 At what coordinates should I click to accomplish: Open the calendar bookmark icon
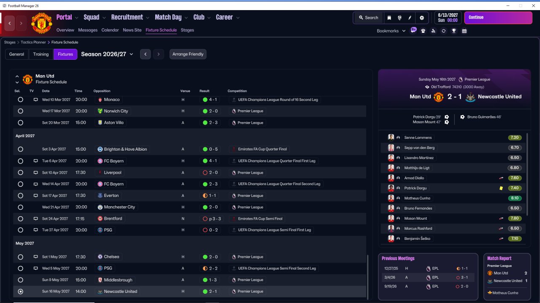(x=464, y=31)
